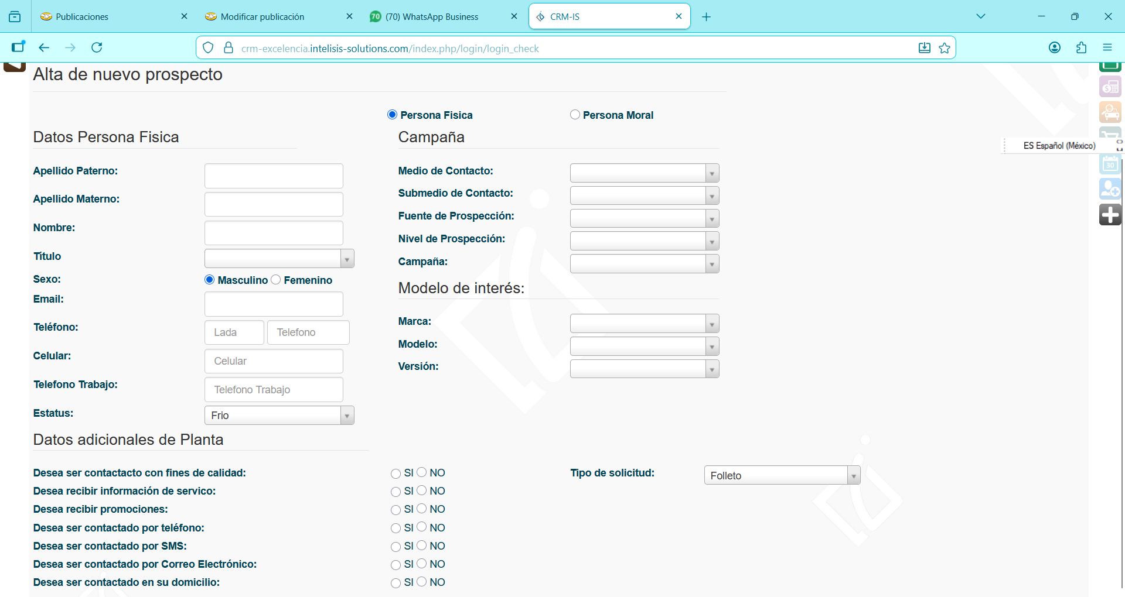Go back to the previous page
The height and width of the screenshot is (597, 1125).
click(44, 47)
